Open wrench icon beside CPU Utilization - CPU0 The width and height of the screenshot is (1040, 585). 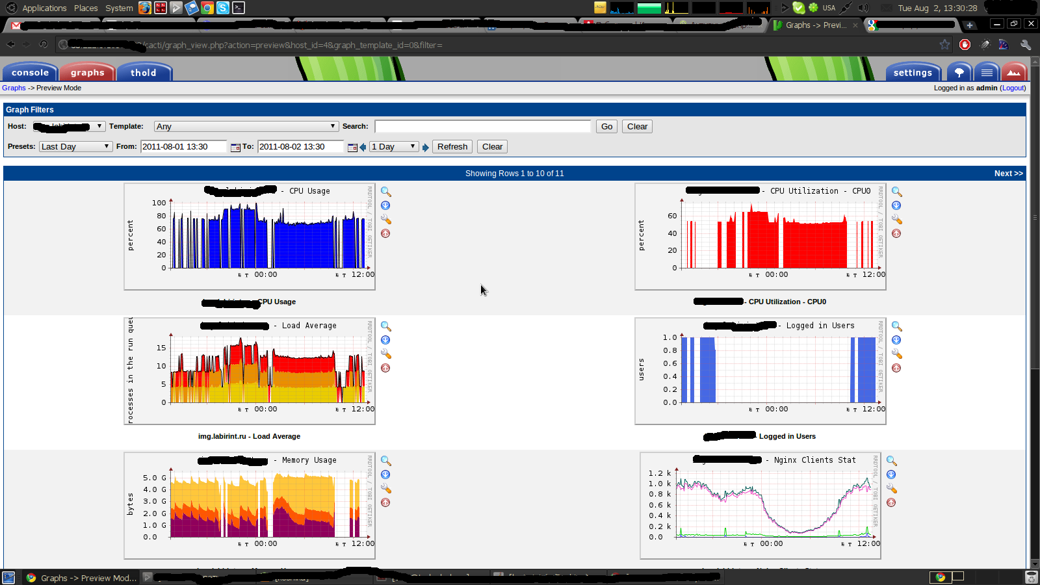point(897,220)
